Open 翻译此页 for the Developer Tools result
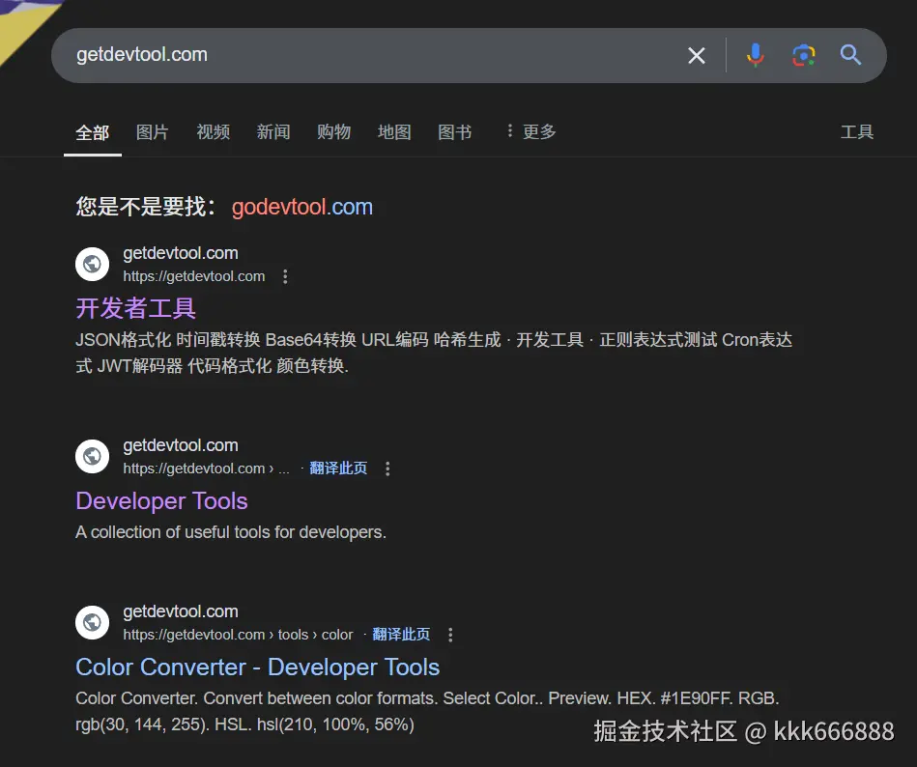The height and width of the screenshot is (767, 917). tap(338, 468)
